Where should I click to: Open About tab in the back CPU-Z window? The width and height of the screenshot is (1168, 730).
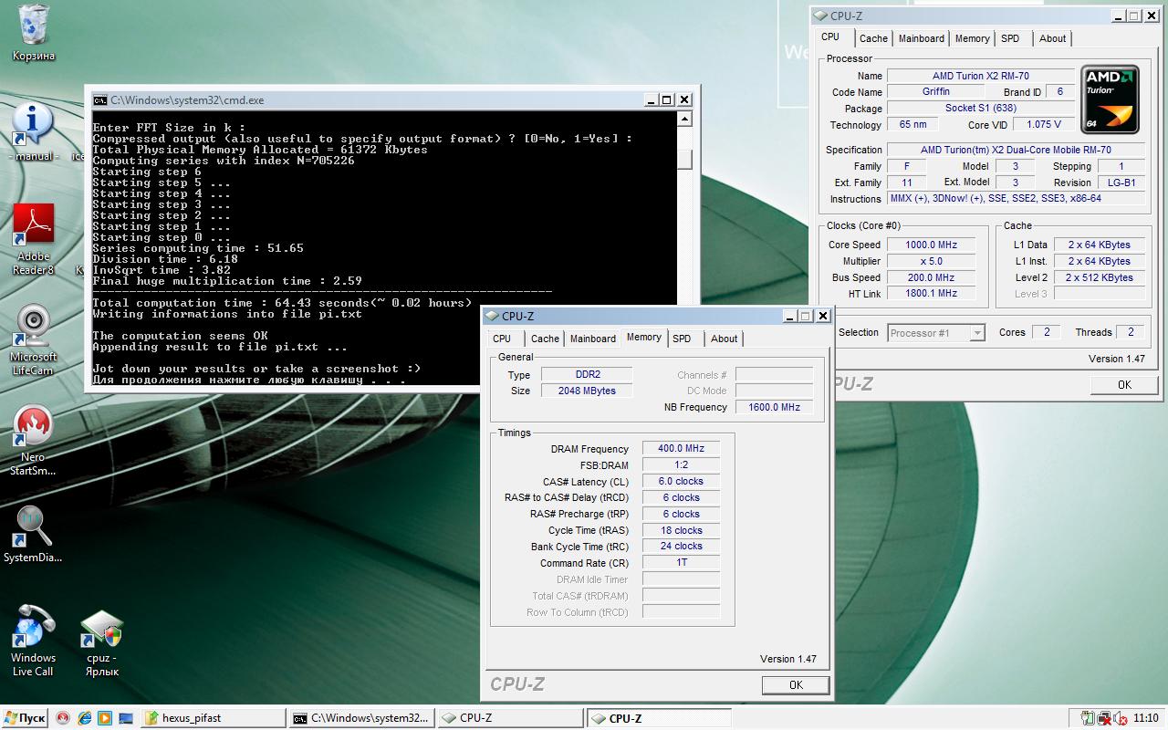(1053, 38)
